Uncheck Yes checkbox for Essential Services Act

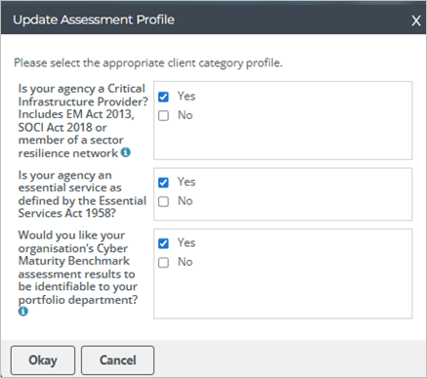click(163, 183)
